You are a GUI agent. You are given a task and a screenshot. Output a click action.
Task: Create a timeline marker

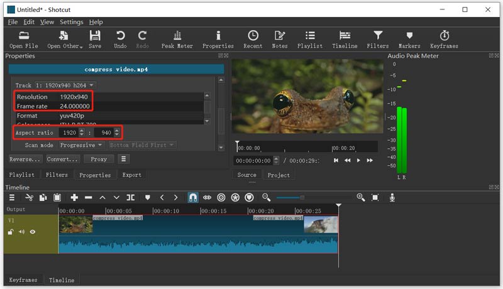(x=148, y=197)
